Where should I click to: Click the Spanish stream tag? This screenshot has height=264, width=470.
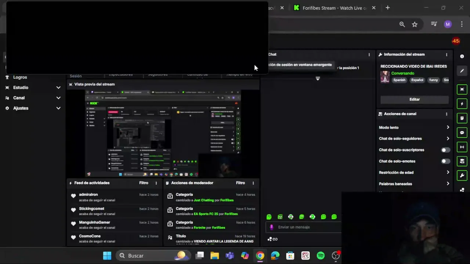coord(399,80)
